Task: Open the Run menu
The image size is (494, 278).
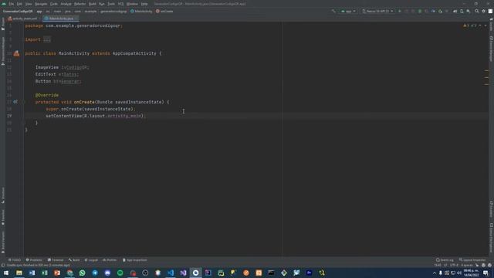Action: click(x=102, y=4)
